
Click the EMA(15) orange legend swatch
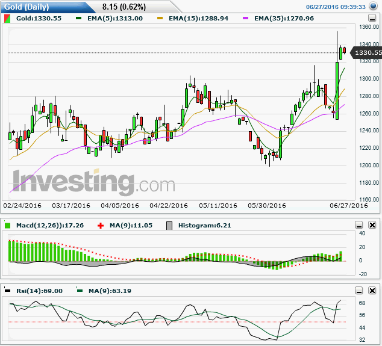tap(160, 18)
